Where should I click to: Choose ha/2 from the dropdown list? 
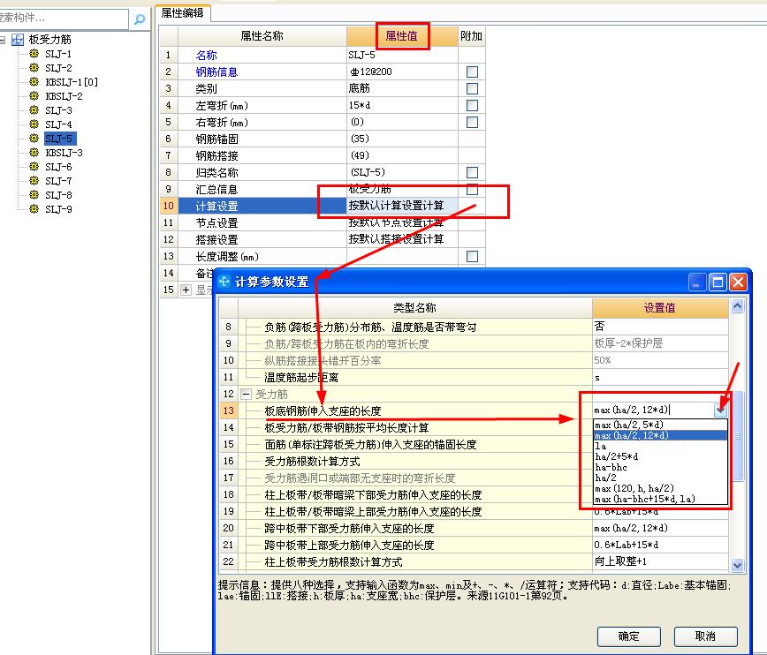click(x=660, y=478)
